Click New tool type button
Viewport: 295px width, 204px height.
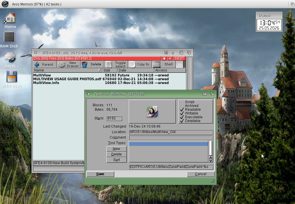(x=117, y=149)
